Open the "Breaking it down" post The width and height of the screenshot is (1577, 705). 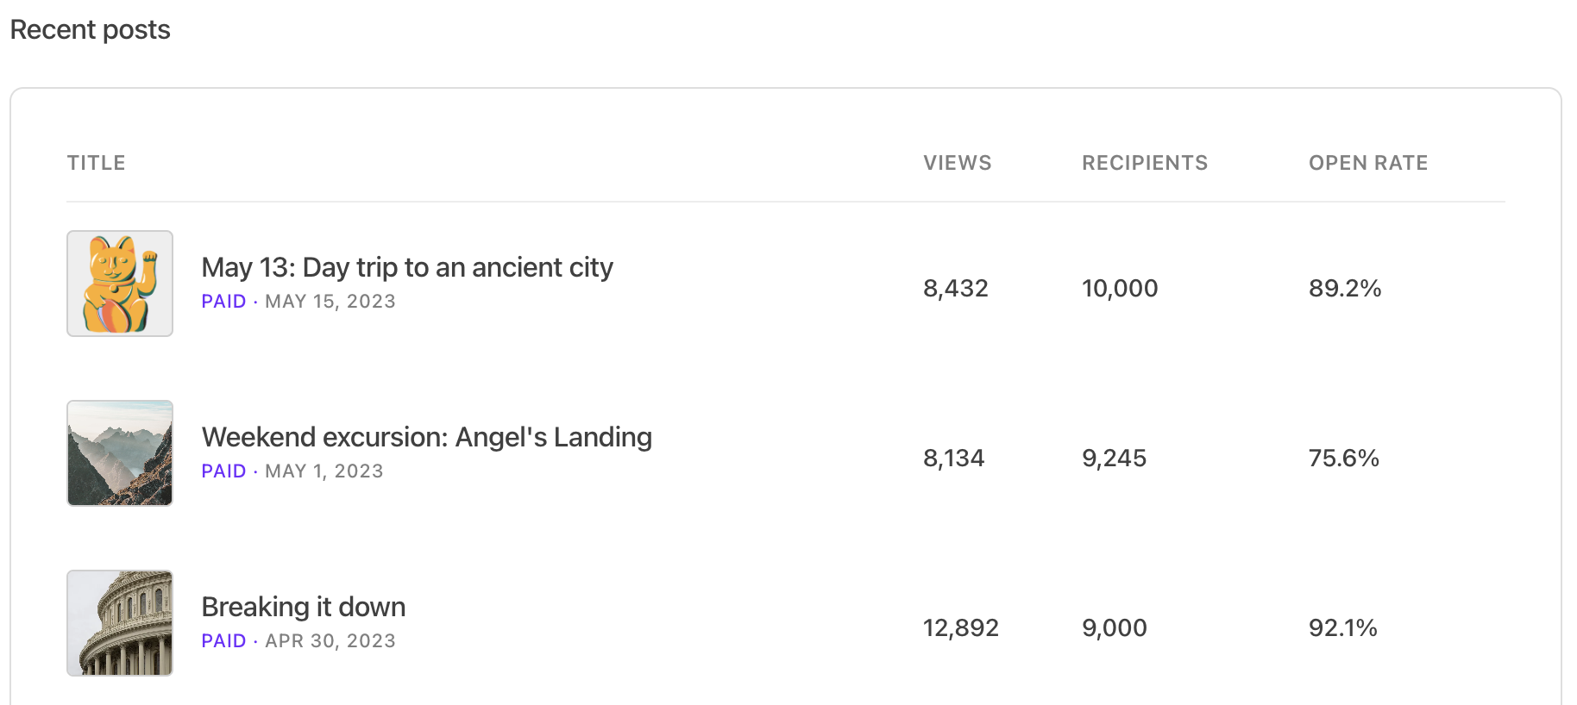(x=303, y=608)
